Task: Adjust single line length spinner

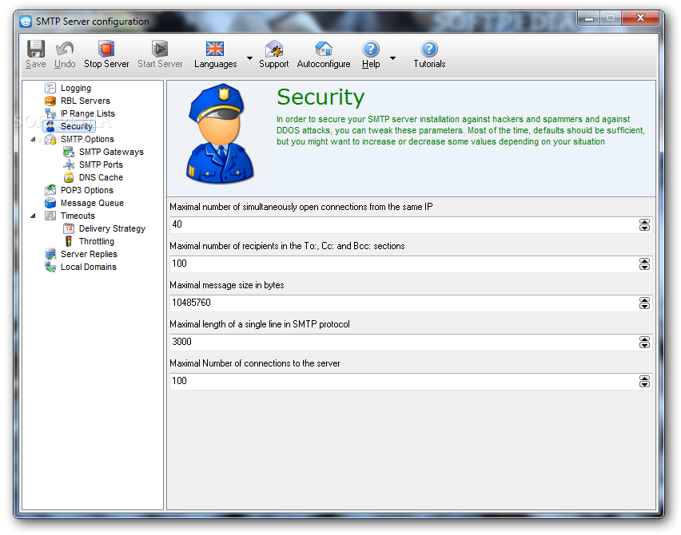Action: coord(644,342)
